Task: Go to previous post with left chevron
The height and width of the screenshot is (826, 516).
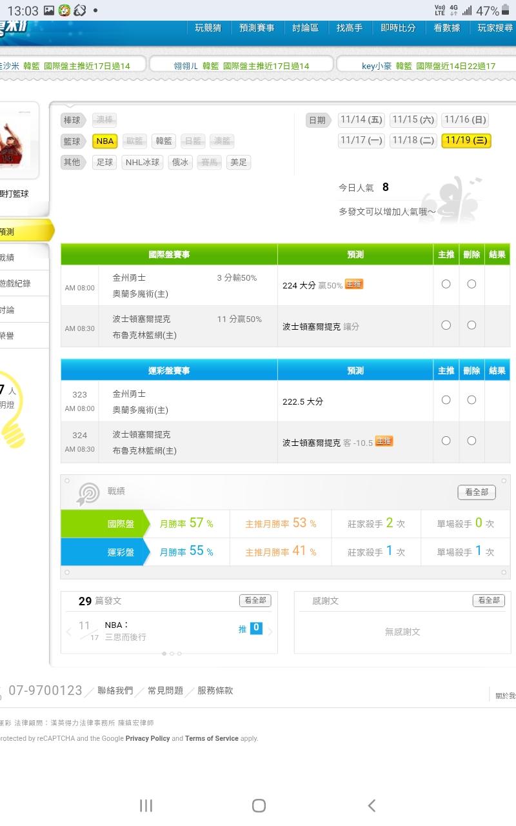Action: click(x=69, y=632)
